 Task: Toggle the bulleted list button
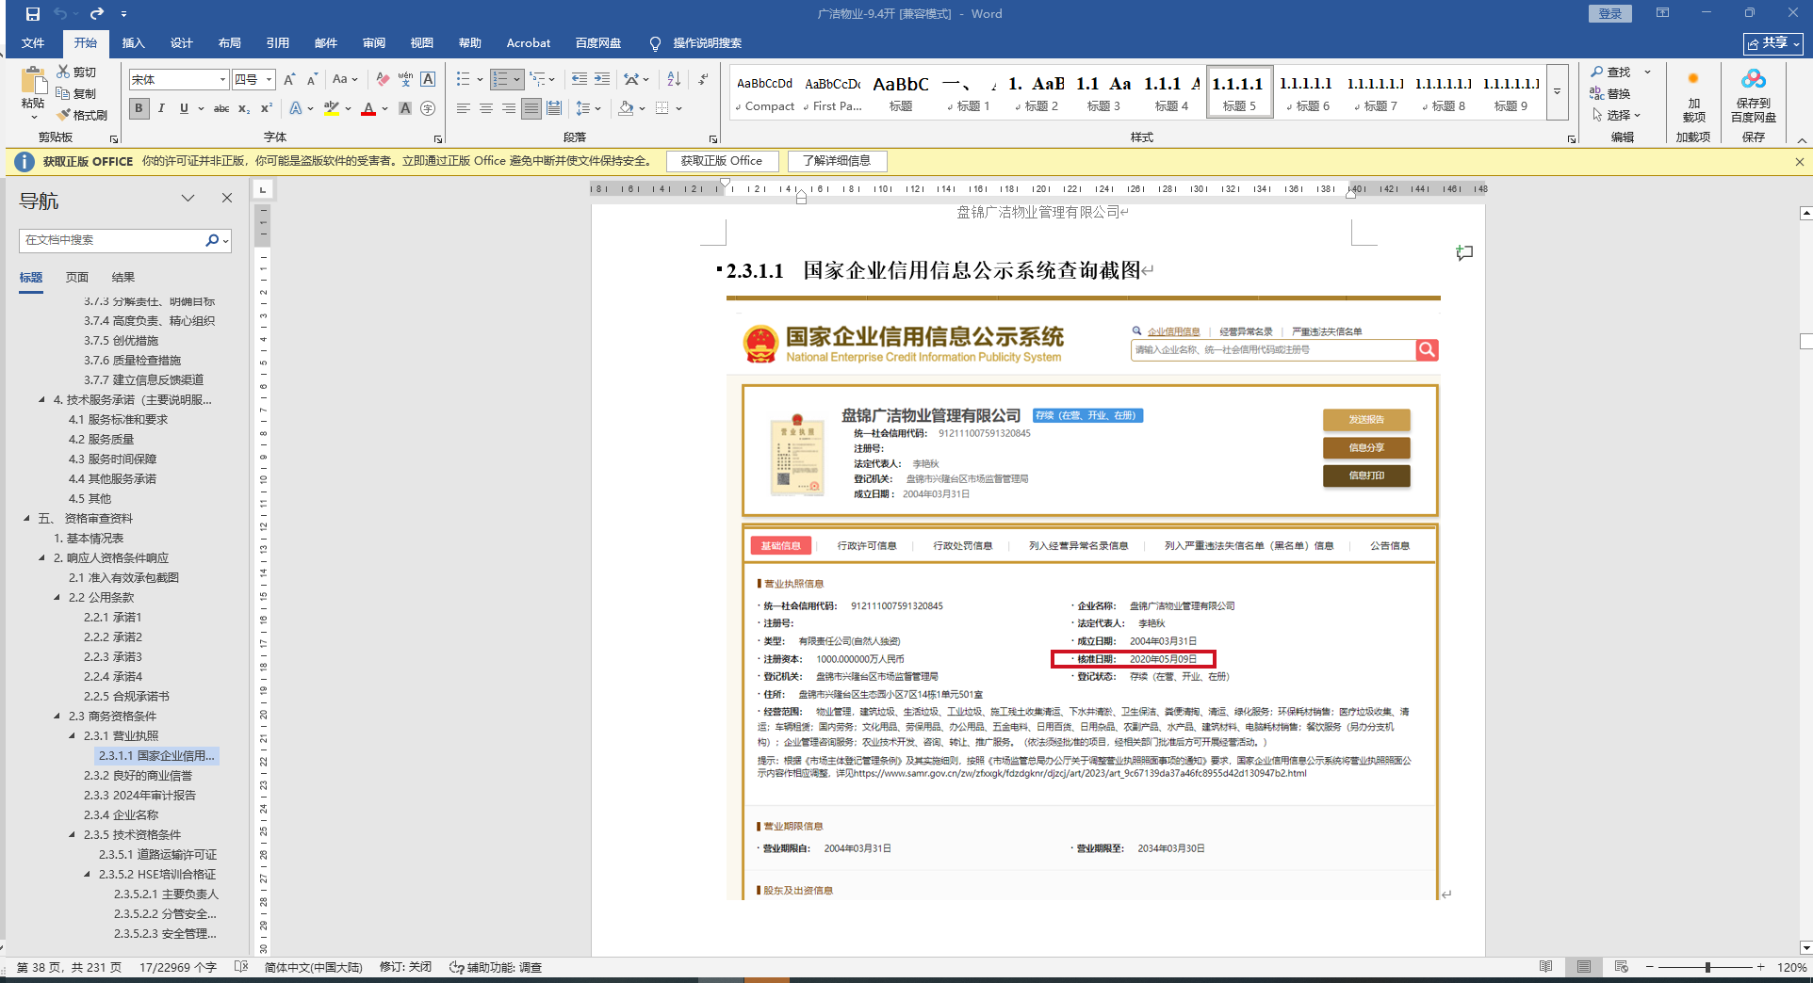pos(463,79)
